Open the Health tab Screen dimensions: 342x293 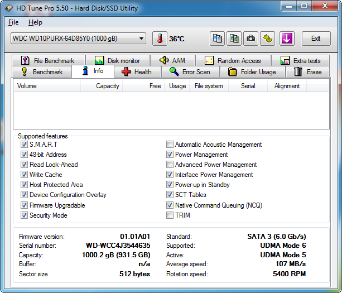(x=137, y=72)
